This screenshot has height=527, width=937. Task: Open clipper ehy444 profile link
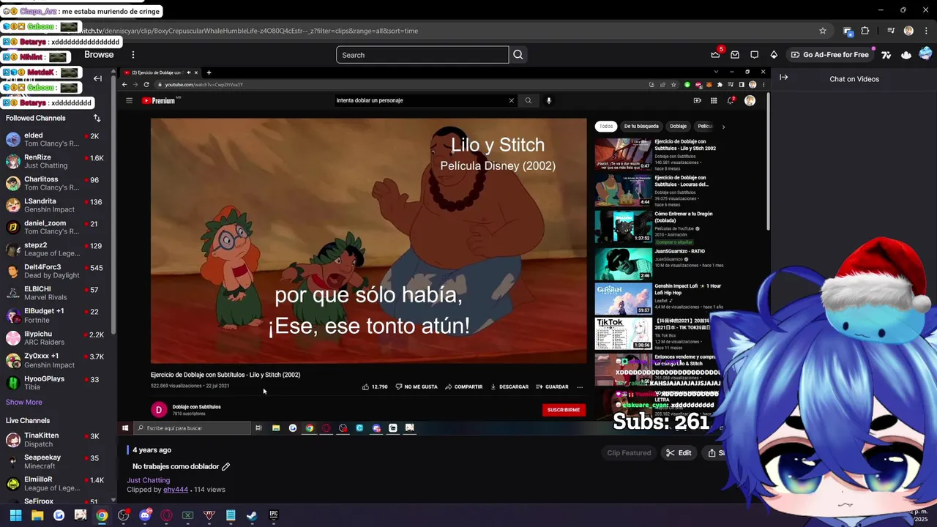point(176,490)
